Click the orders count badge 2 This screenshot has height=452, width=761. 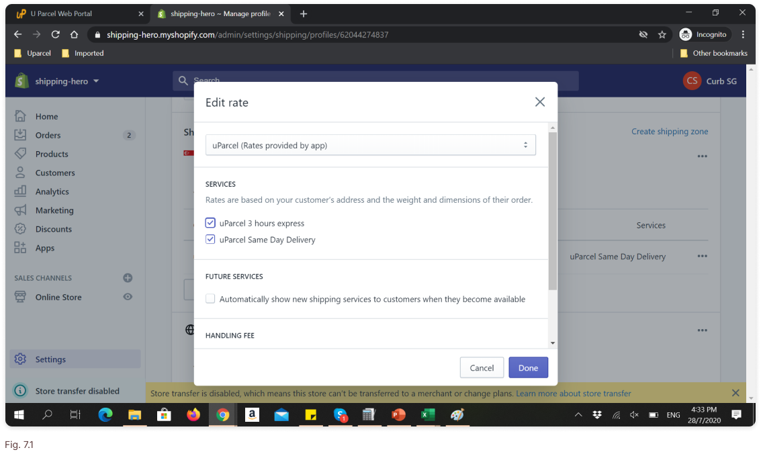point(128,135)
